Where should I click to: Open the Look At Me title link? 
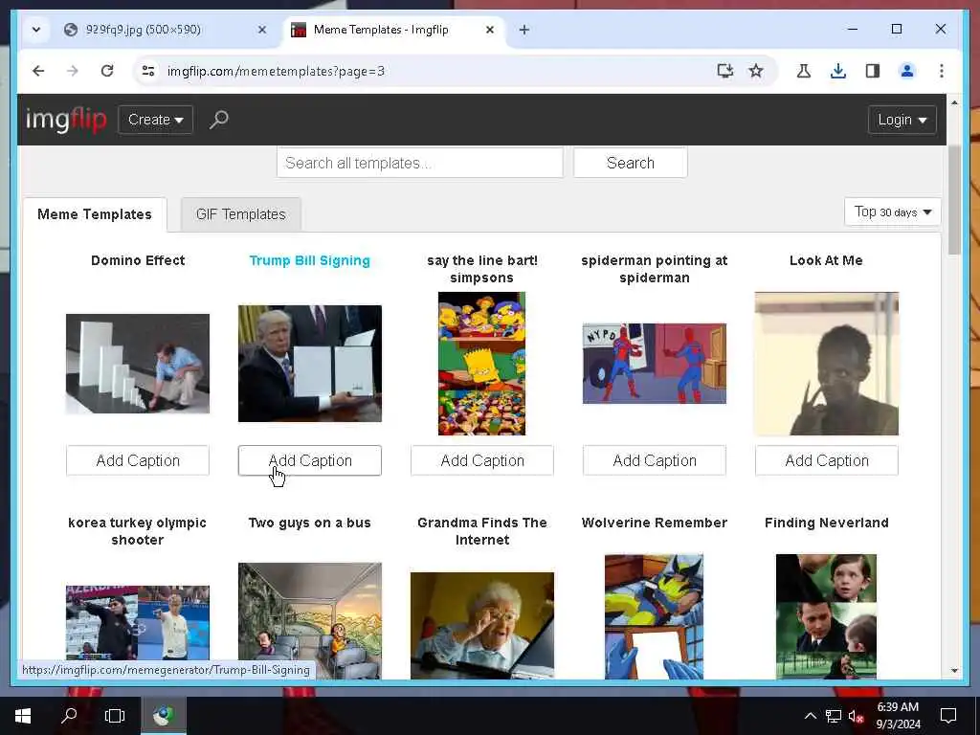tap(826, 260)
